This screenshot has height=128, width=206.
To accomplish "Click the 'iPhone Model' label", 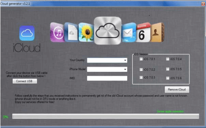I will (77, 69).
